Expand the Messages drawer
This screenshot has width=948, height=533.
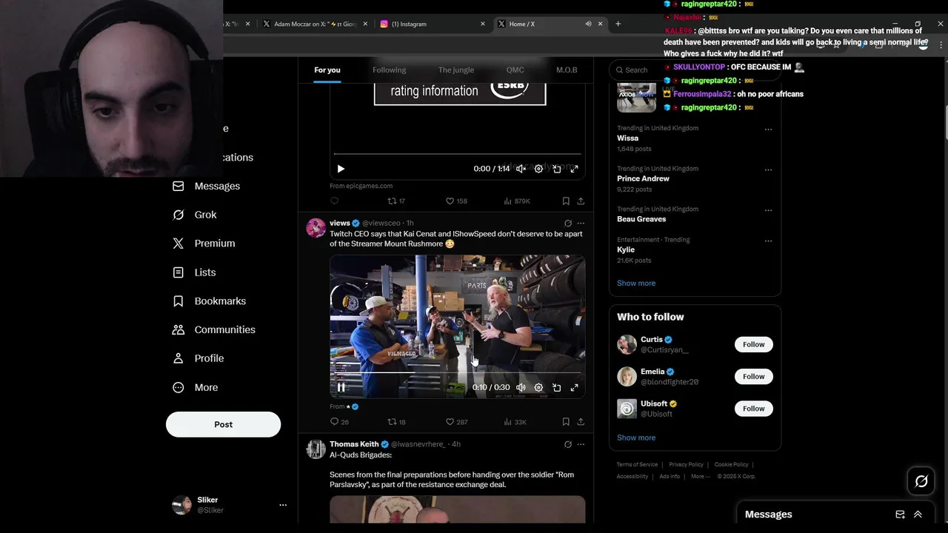point(918,514)
